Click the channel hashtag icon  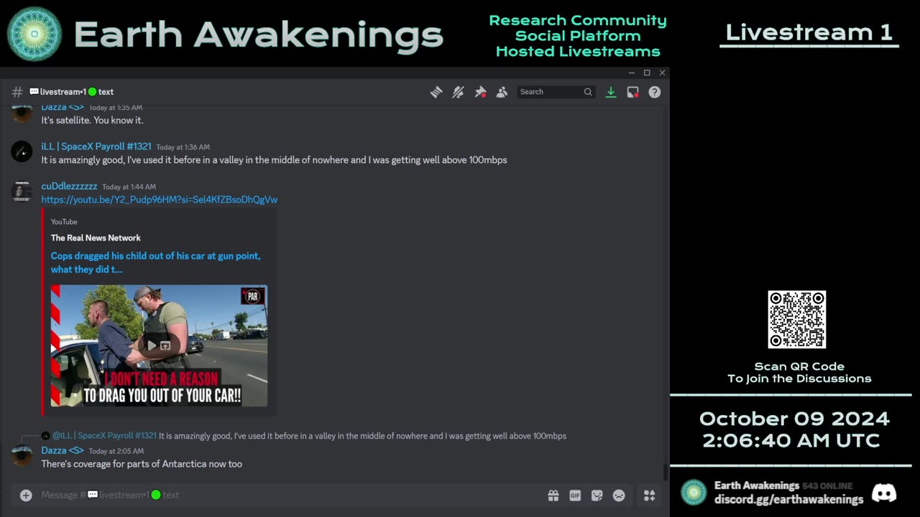[17, 92]
